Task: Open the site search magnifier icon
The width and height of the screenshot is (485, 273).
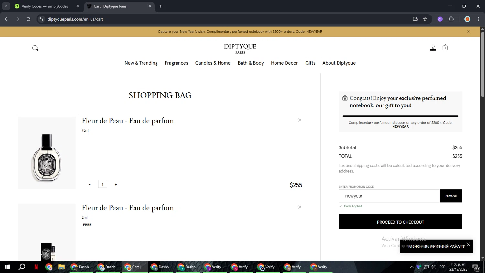Action: coord(35,48)
